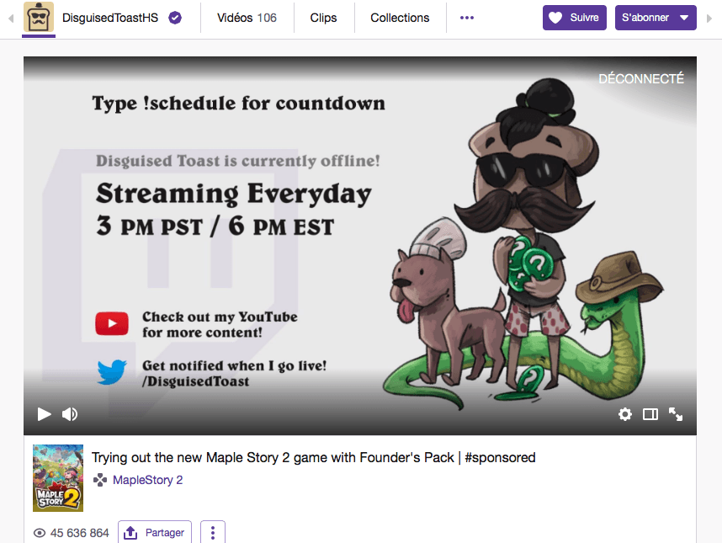Click the Partager share button

pos(155,532)
